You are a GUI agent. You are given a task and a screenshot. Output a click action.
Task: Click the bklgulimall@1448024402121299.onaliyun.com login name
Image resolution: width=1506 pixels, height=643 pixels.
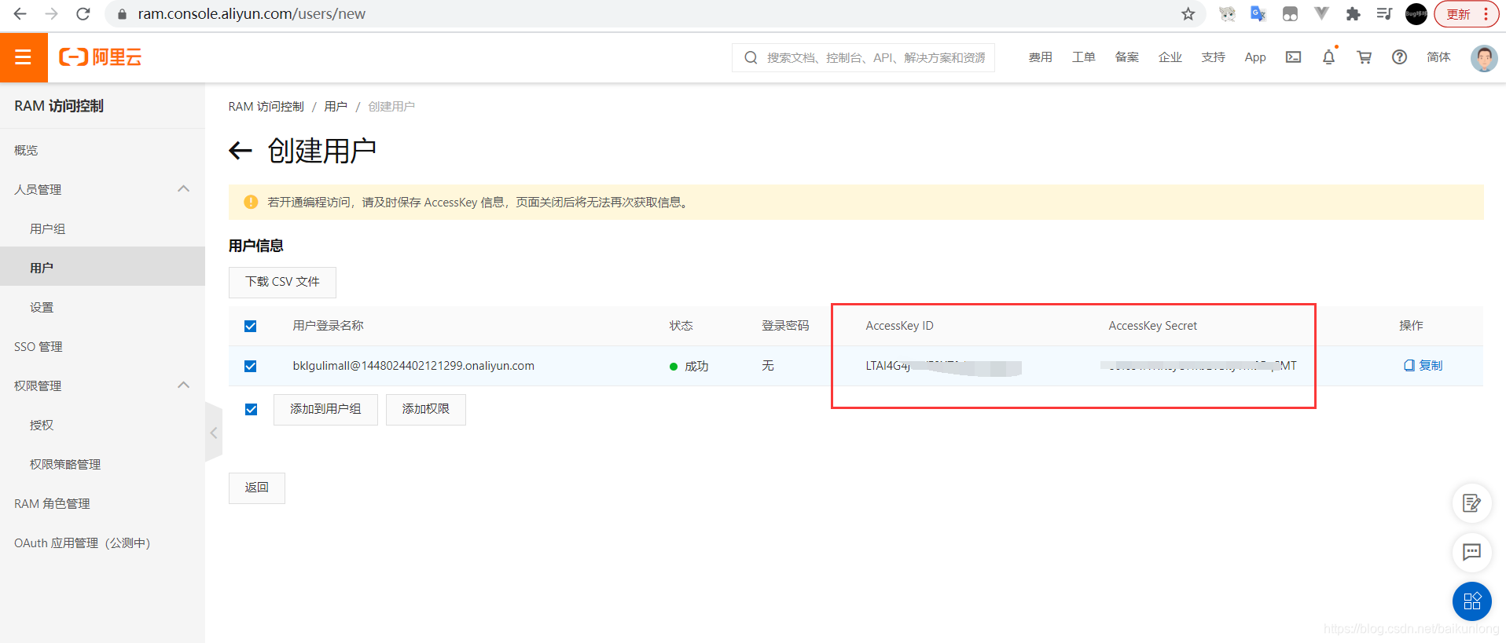coord(413,366)
